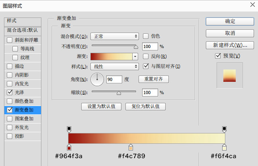Screen dimensions: 258x166
Task: Select the right opacity stop above gradient bar
Action: [224, 129]
